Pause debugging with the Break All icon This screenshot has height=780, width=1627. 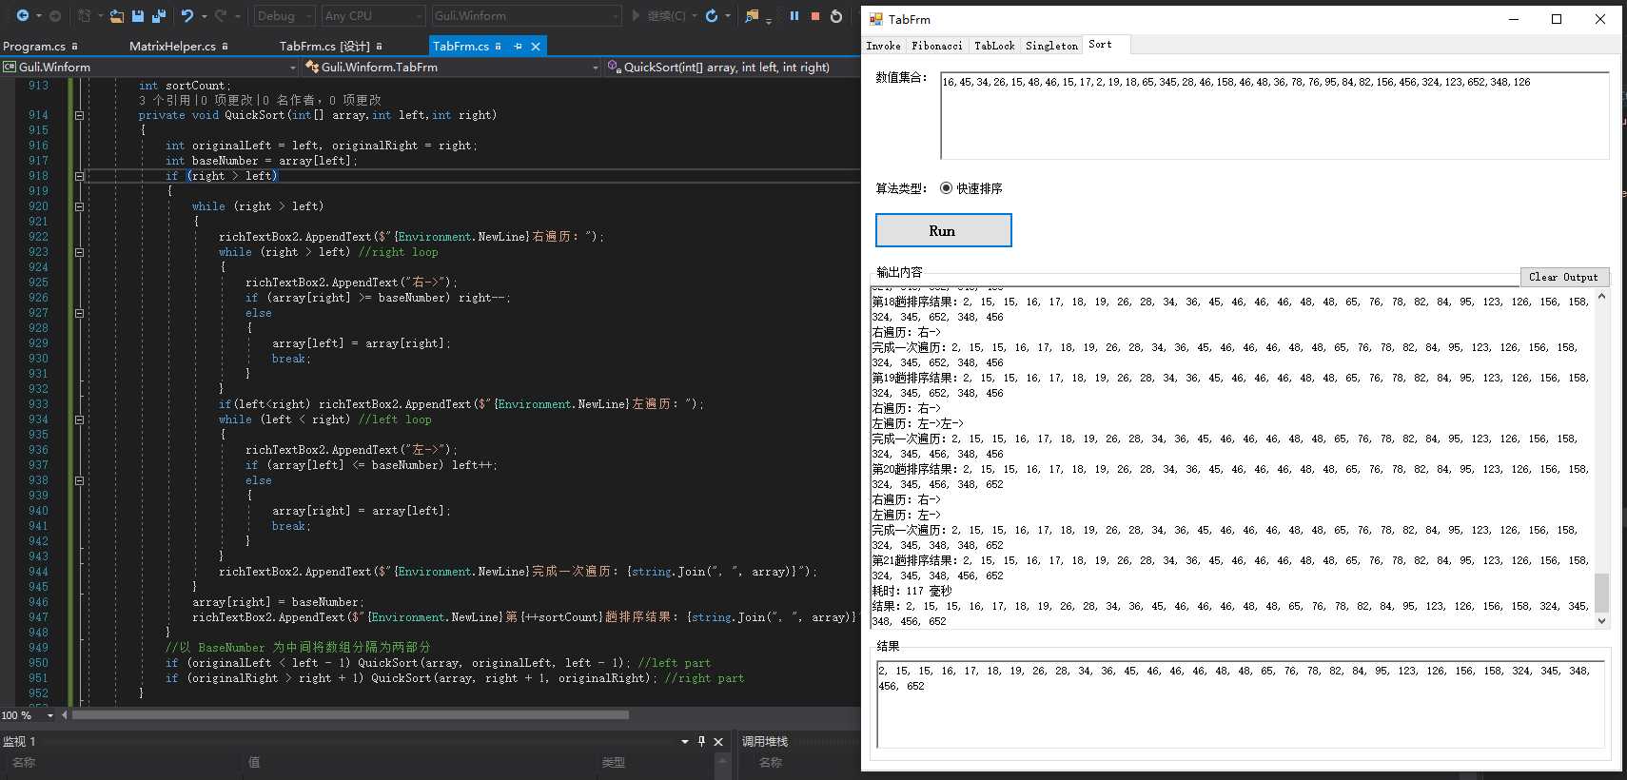(794, 16)
